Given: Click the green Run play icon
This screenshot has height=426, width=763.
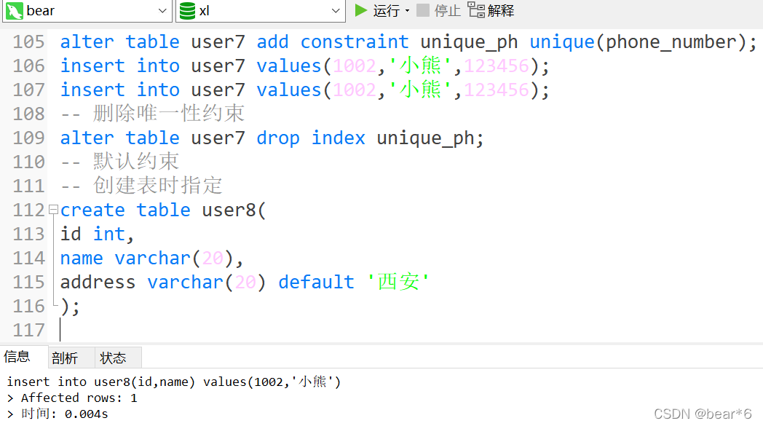Looking at the screenshot, I should [360, 10].
